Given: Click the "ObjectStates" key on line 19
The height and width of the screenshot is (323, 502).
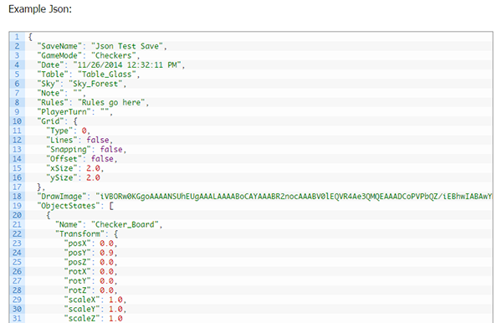Looking at the screenshot, I should tap(69, 206).
